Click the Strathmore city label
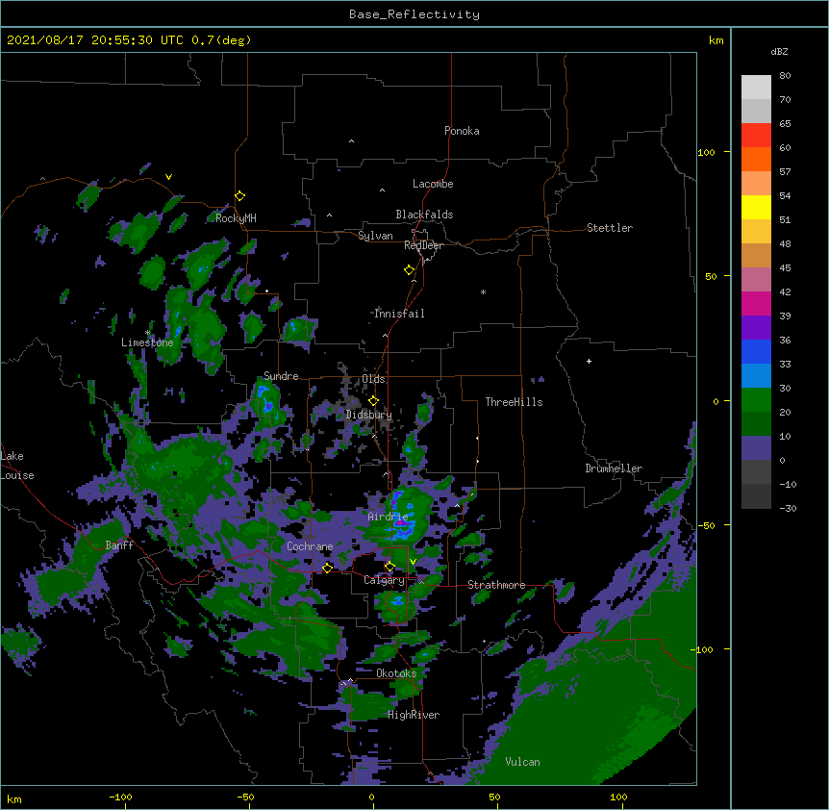 tap(496, 585)
